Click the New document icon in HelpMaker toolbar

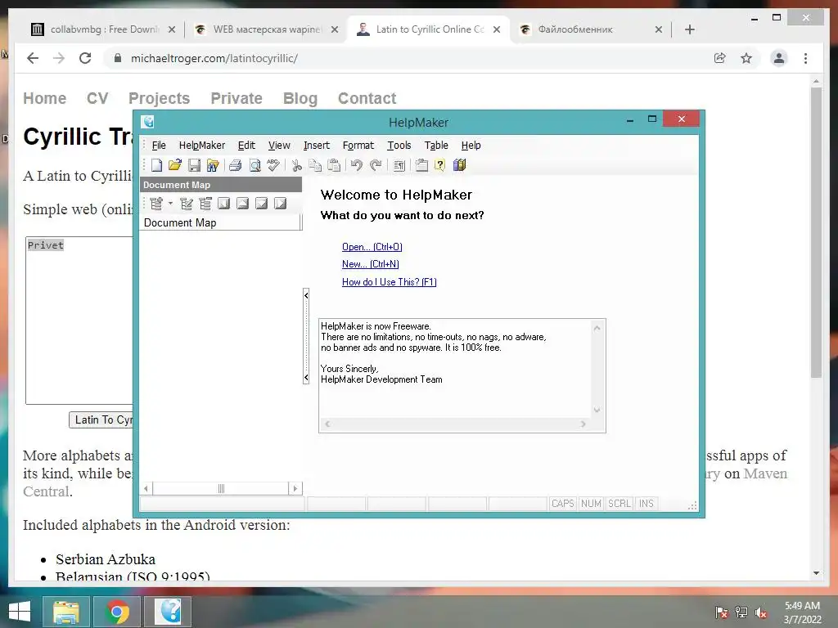point(156,165)
